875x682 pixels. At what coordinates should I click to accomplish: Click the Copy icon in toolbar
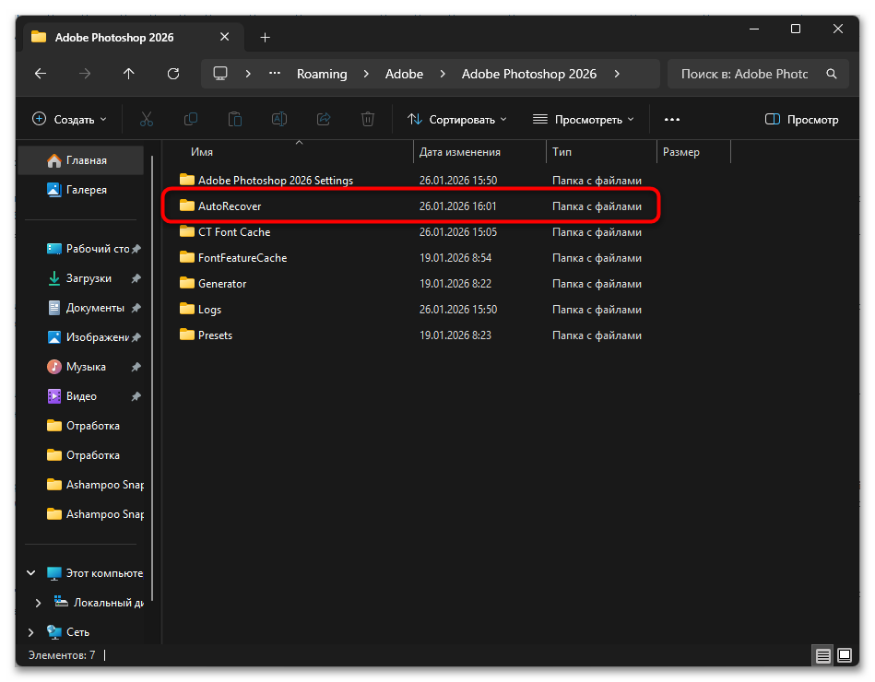coord(191,119)
